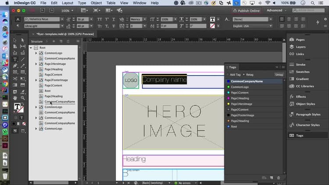Open the Object menu
The image size is (329, 185).
point(96,3)
